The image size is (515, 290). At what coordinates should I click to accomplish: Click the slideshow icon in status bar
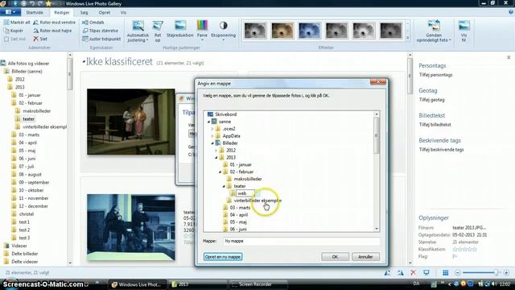(x=426, y=272)
